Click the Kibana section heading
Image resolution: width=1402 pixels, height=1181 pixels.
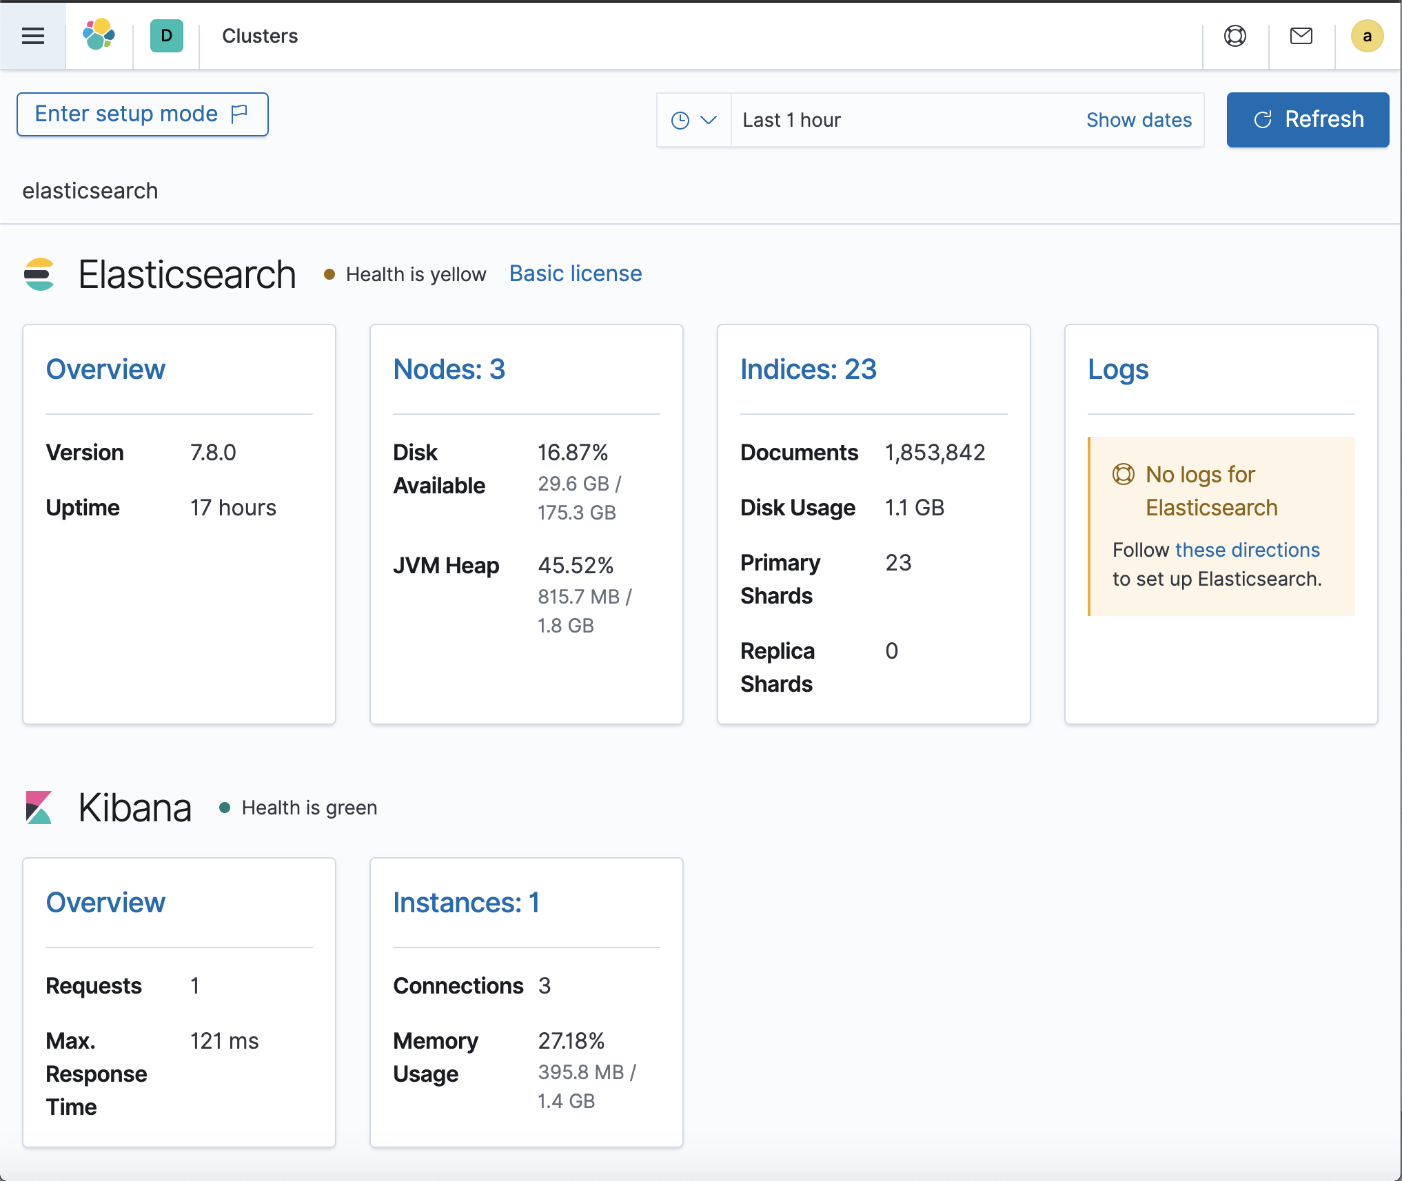click(x=134, y=808)
